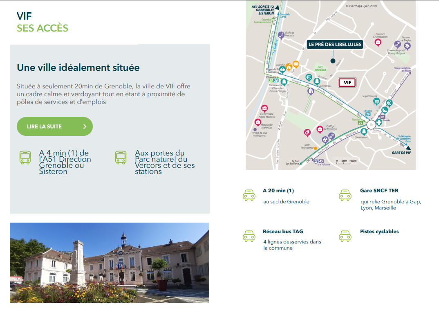Click the roundabout circle on the map
Screen dimensions: 439x311
coord(371,125)
